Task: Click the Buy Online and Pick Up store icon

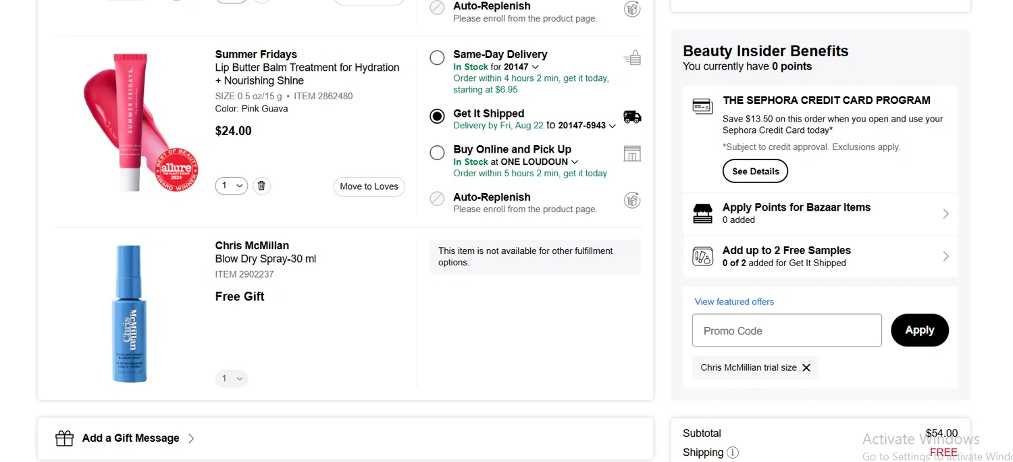Action: (632, 153)
